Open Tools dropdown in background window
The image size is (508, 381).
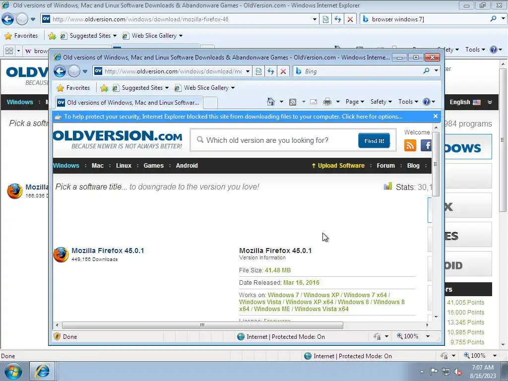(x=475, y=50)
